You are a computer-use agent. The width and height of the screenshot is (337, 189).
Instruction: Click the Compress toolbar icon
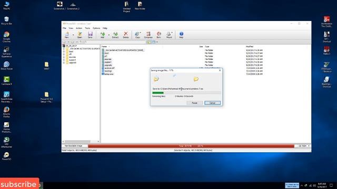point(148,35)
